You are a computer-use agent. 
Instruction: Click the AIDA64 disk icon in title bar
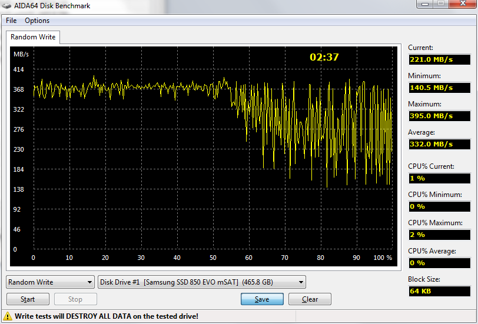point(6,6)
